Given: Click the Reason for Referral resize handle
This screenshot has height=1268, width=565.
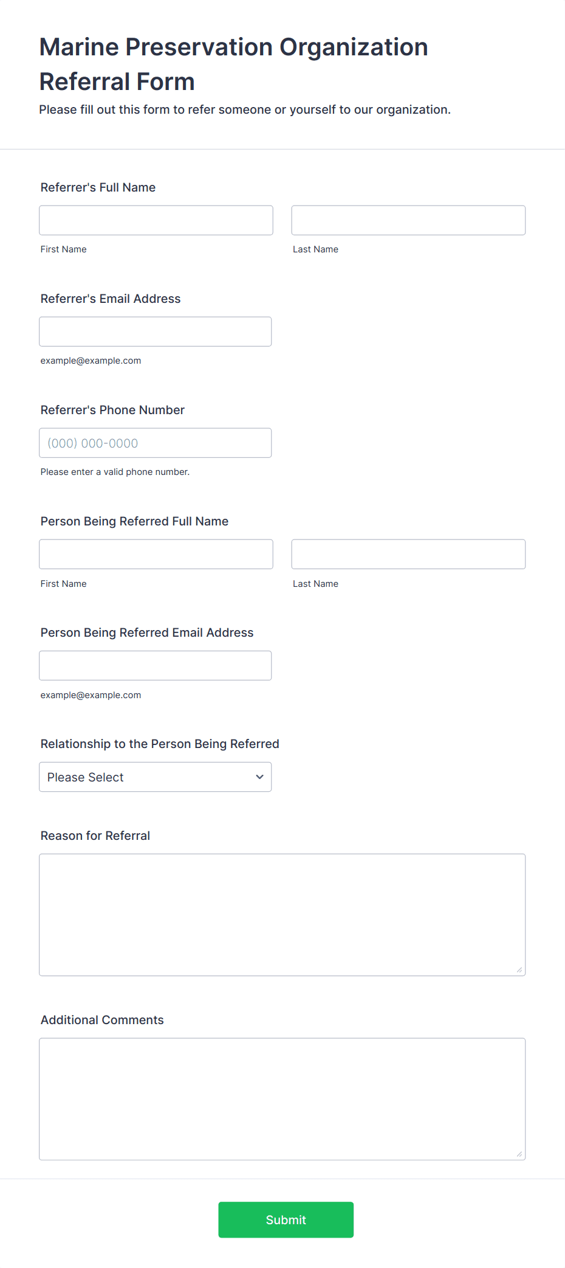Looking at the screenshot, I should click(519, 970).
